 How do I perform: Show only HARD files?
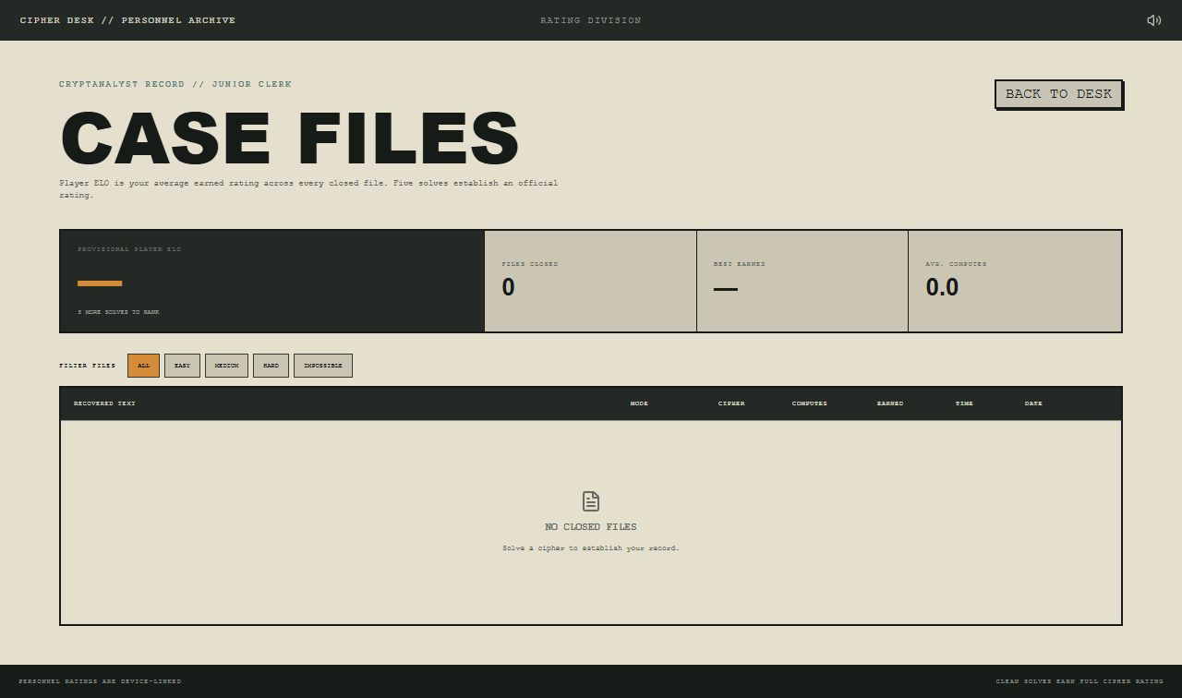click(x=271, y=366)
